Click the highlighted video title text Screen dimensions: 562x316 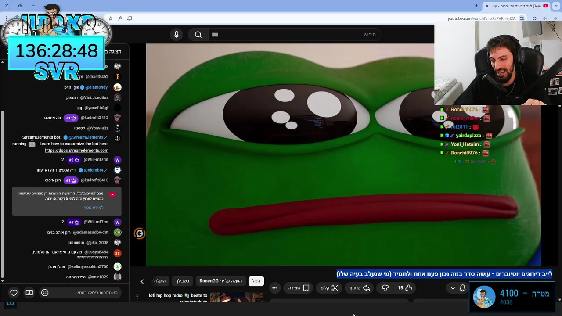[444, 274]
